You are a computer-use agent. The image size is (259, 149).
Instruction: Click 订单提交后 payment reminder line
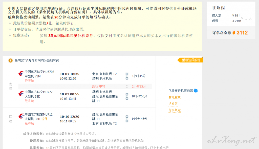click(x=49, y=29)
